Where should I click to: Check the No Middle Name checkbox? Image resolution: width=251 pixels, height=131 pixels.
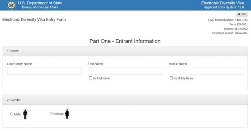click(171, 78)
